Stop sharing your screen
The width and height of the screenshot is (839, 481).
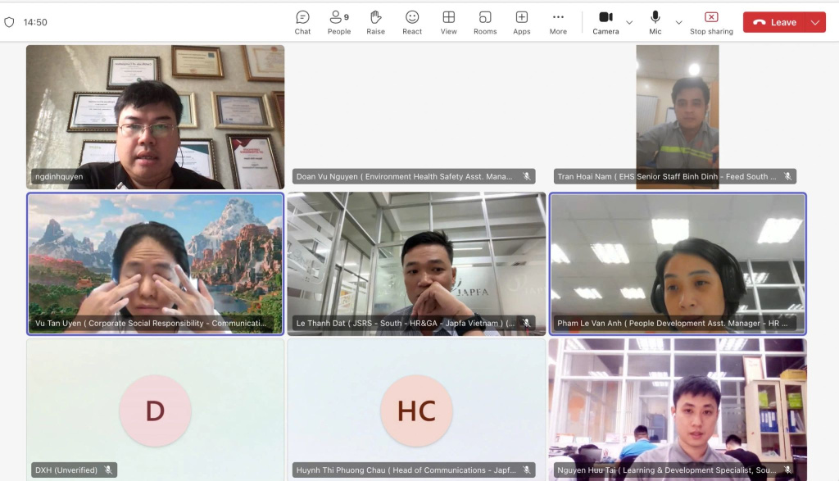710,22
